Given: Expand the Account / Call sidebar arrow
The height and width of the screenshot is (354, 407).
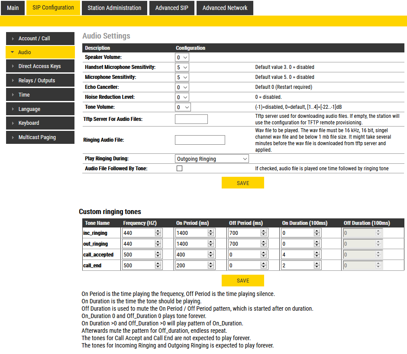Looking at the screenshot, I should (13, 39).
